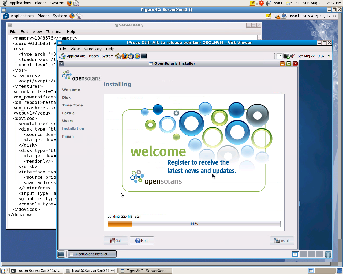Click the terminal scrollbar up arrow

pos(259,37)
